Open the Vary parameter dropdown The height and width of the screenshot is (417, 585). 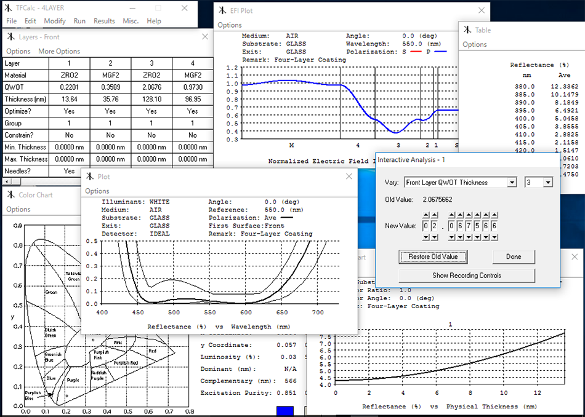[511, 183]
